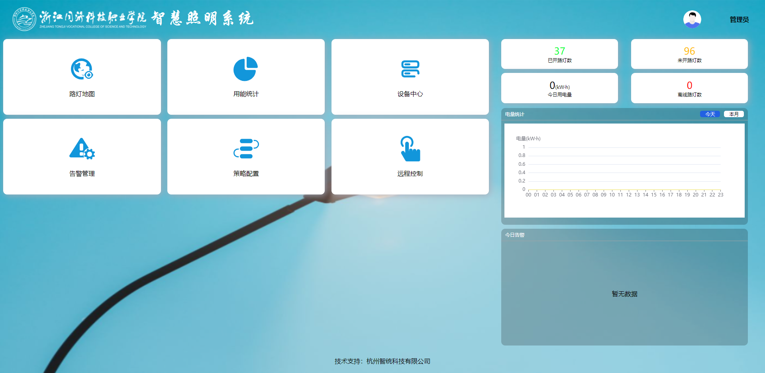Select the 远程控制 remote control icon
This screenshot has width=765, height=373.
coord(410,149)
